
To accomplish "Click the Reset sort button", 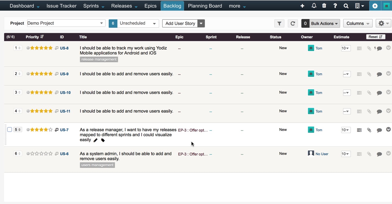I will coord(375,37).
